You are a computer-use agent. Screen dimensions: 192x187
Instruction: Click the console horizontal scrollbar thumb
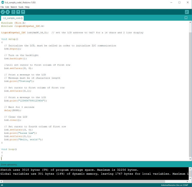point(84,181)
